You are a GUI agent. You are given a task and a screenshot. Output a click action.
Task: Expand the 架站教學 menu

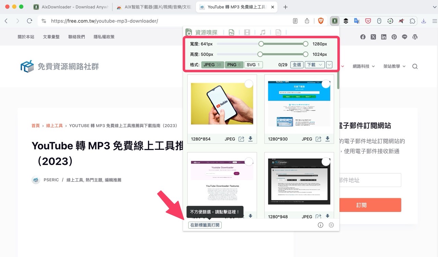click(394, 66)
